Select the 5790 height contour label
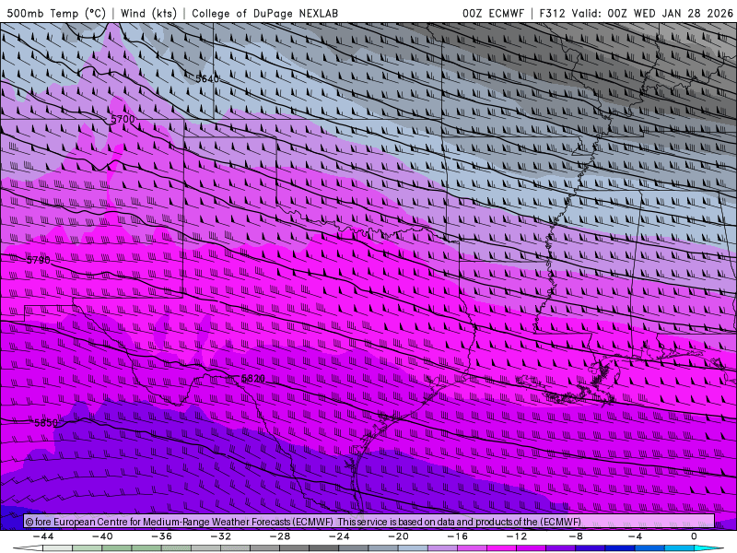 pos(38,260)
